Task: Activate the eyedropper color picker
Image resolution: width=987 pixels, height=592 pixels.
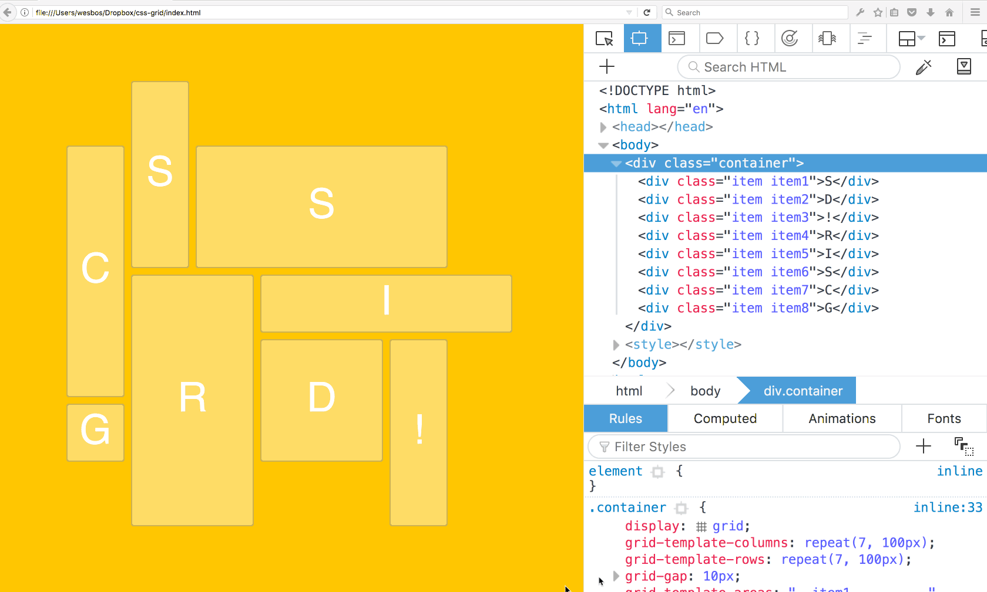Action: point(924,67)
